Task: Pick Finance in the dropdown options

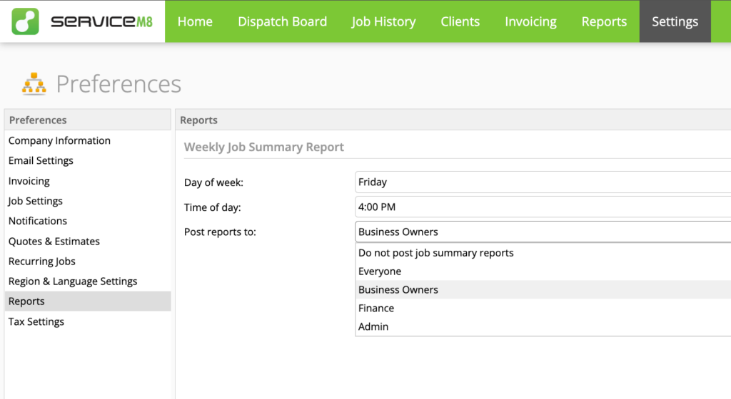Action: click(x=376, y=309)
